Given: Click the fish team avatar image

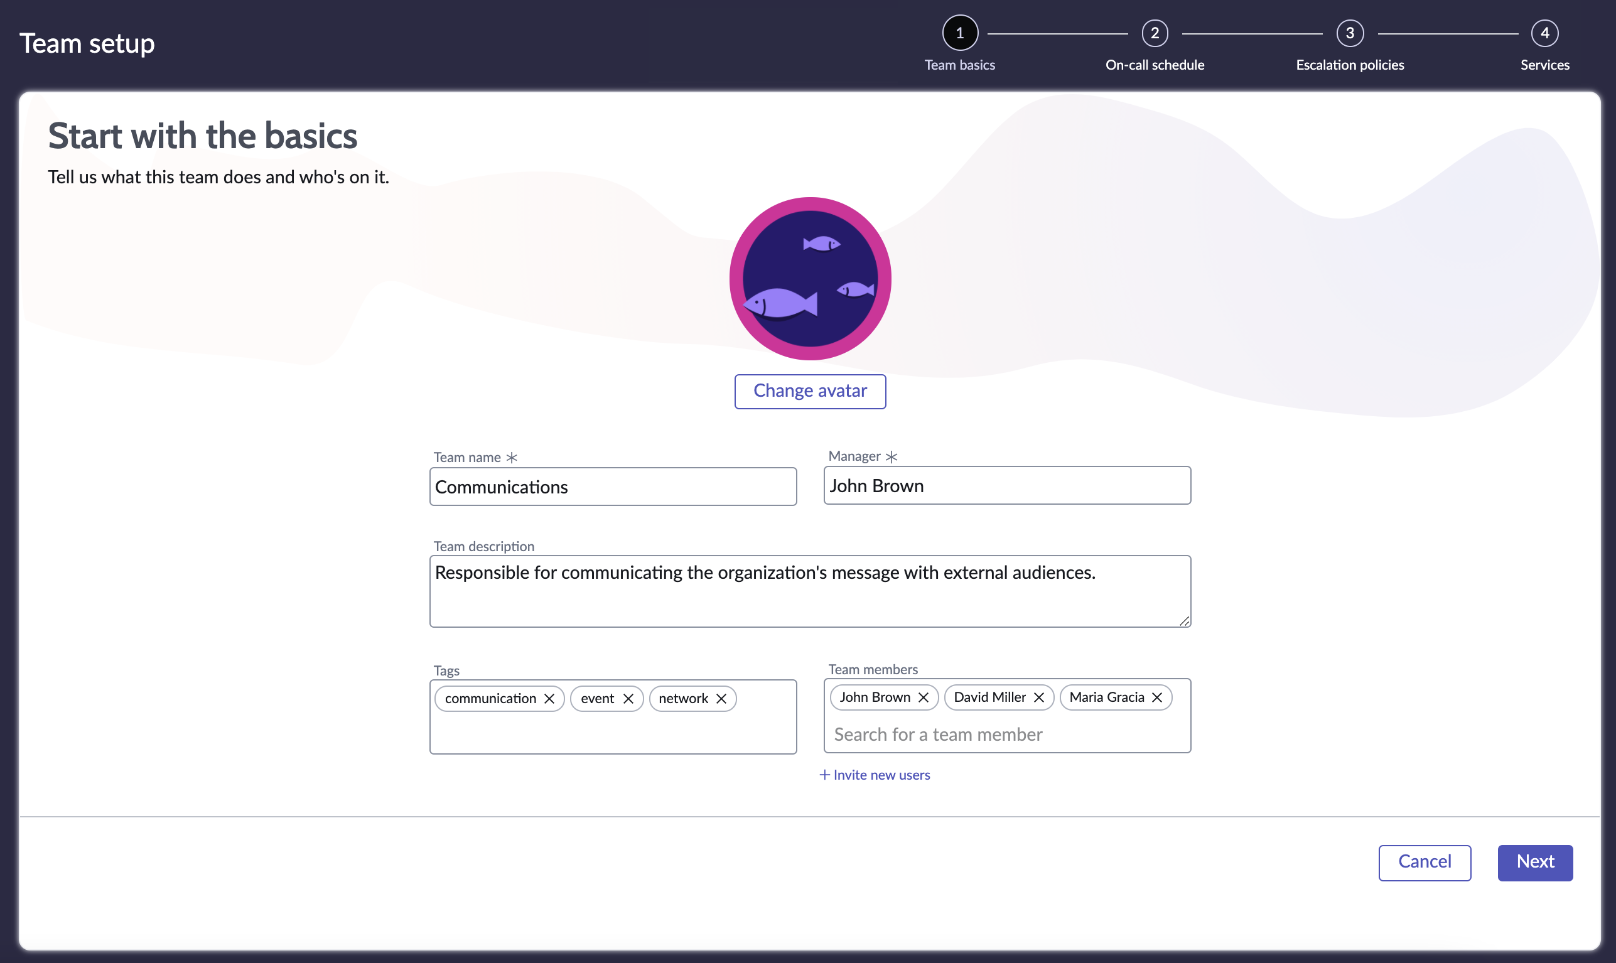Looking at the screenshot, I should tap(810, 279).
